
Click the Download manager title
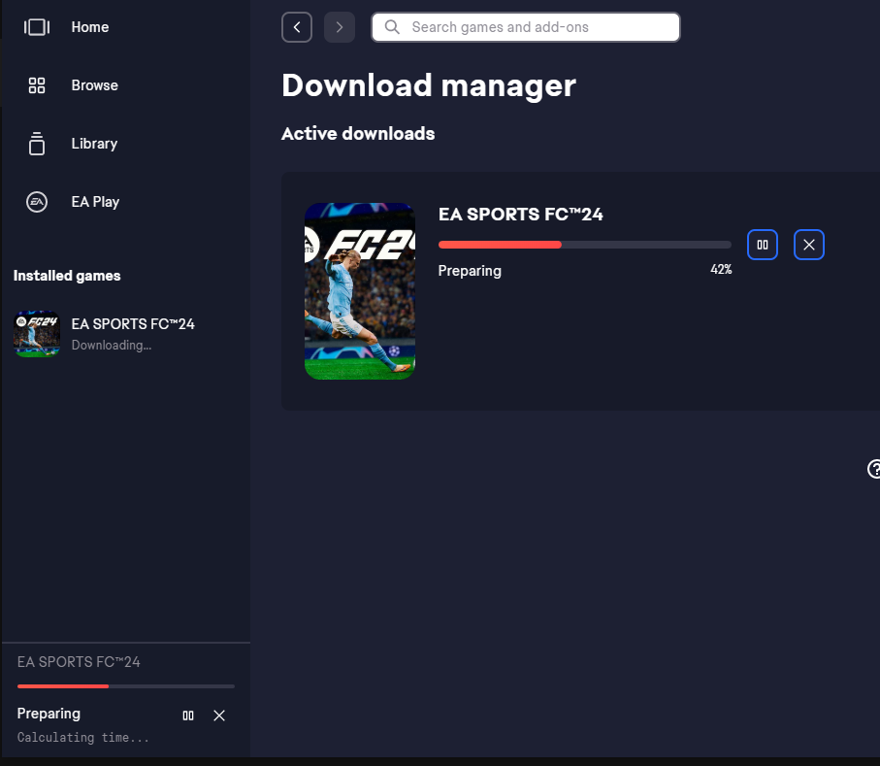[429, 86]
